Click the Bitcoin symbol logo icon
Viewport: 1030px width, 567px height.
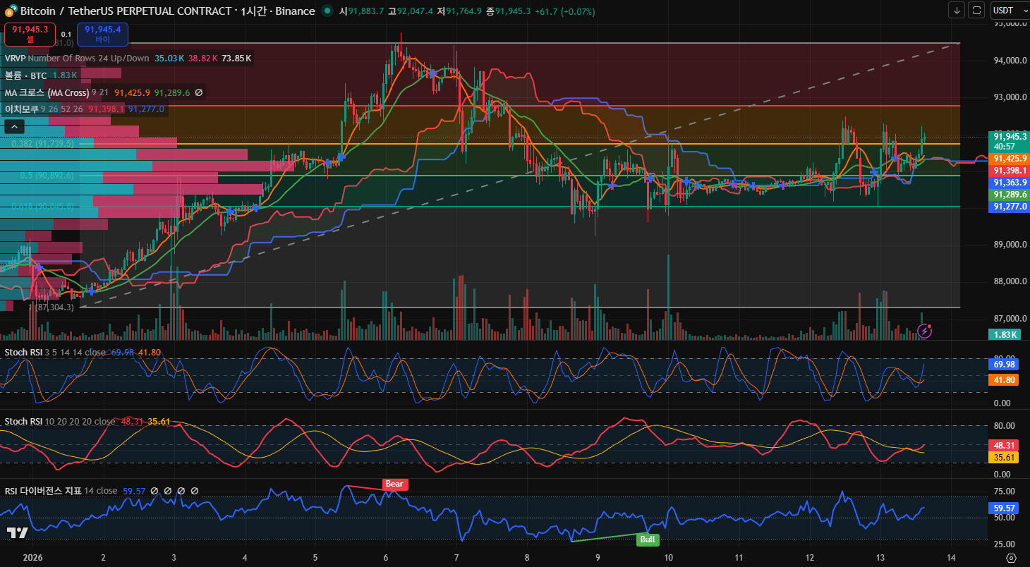coord(10,11)
